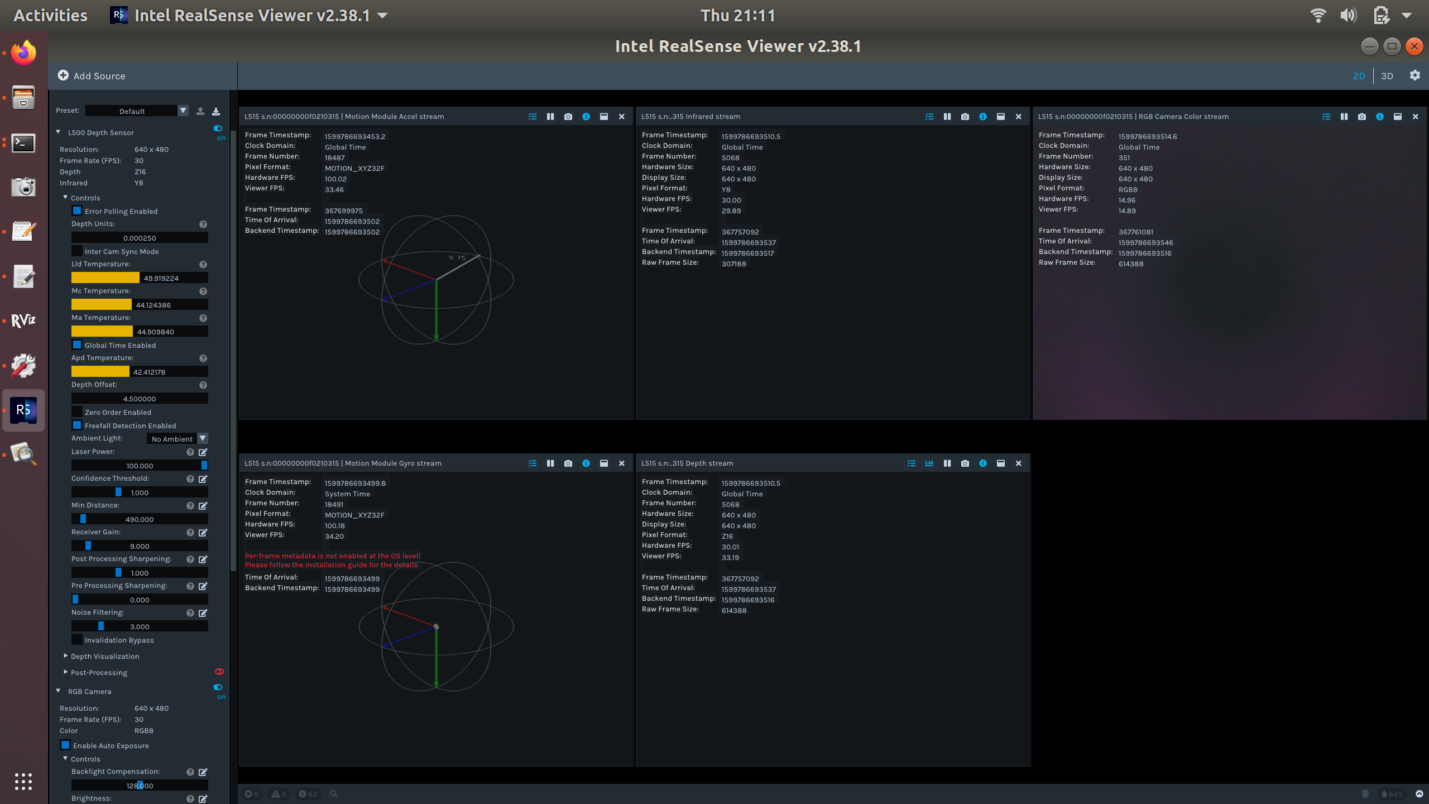Open histogram icon on Depth stream
Screen dimensions: 1429x804
point(929,463)
